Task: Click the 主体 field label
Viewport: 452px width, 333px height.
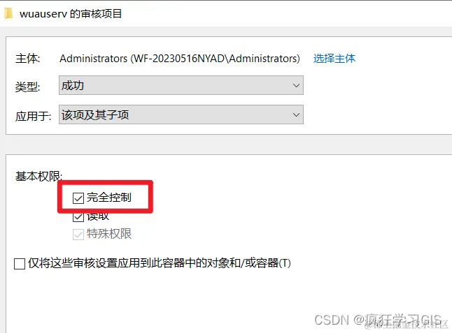Action: (28, 59)
